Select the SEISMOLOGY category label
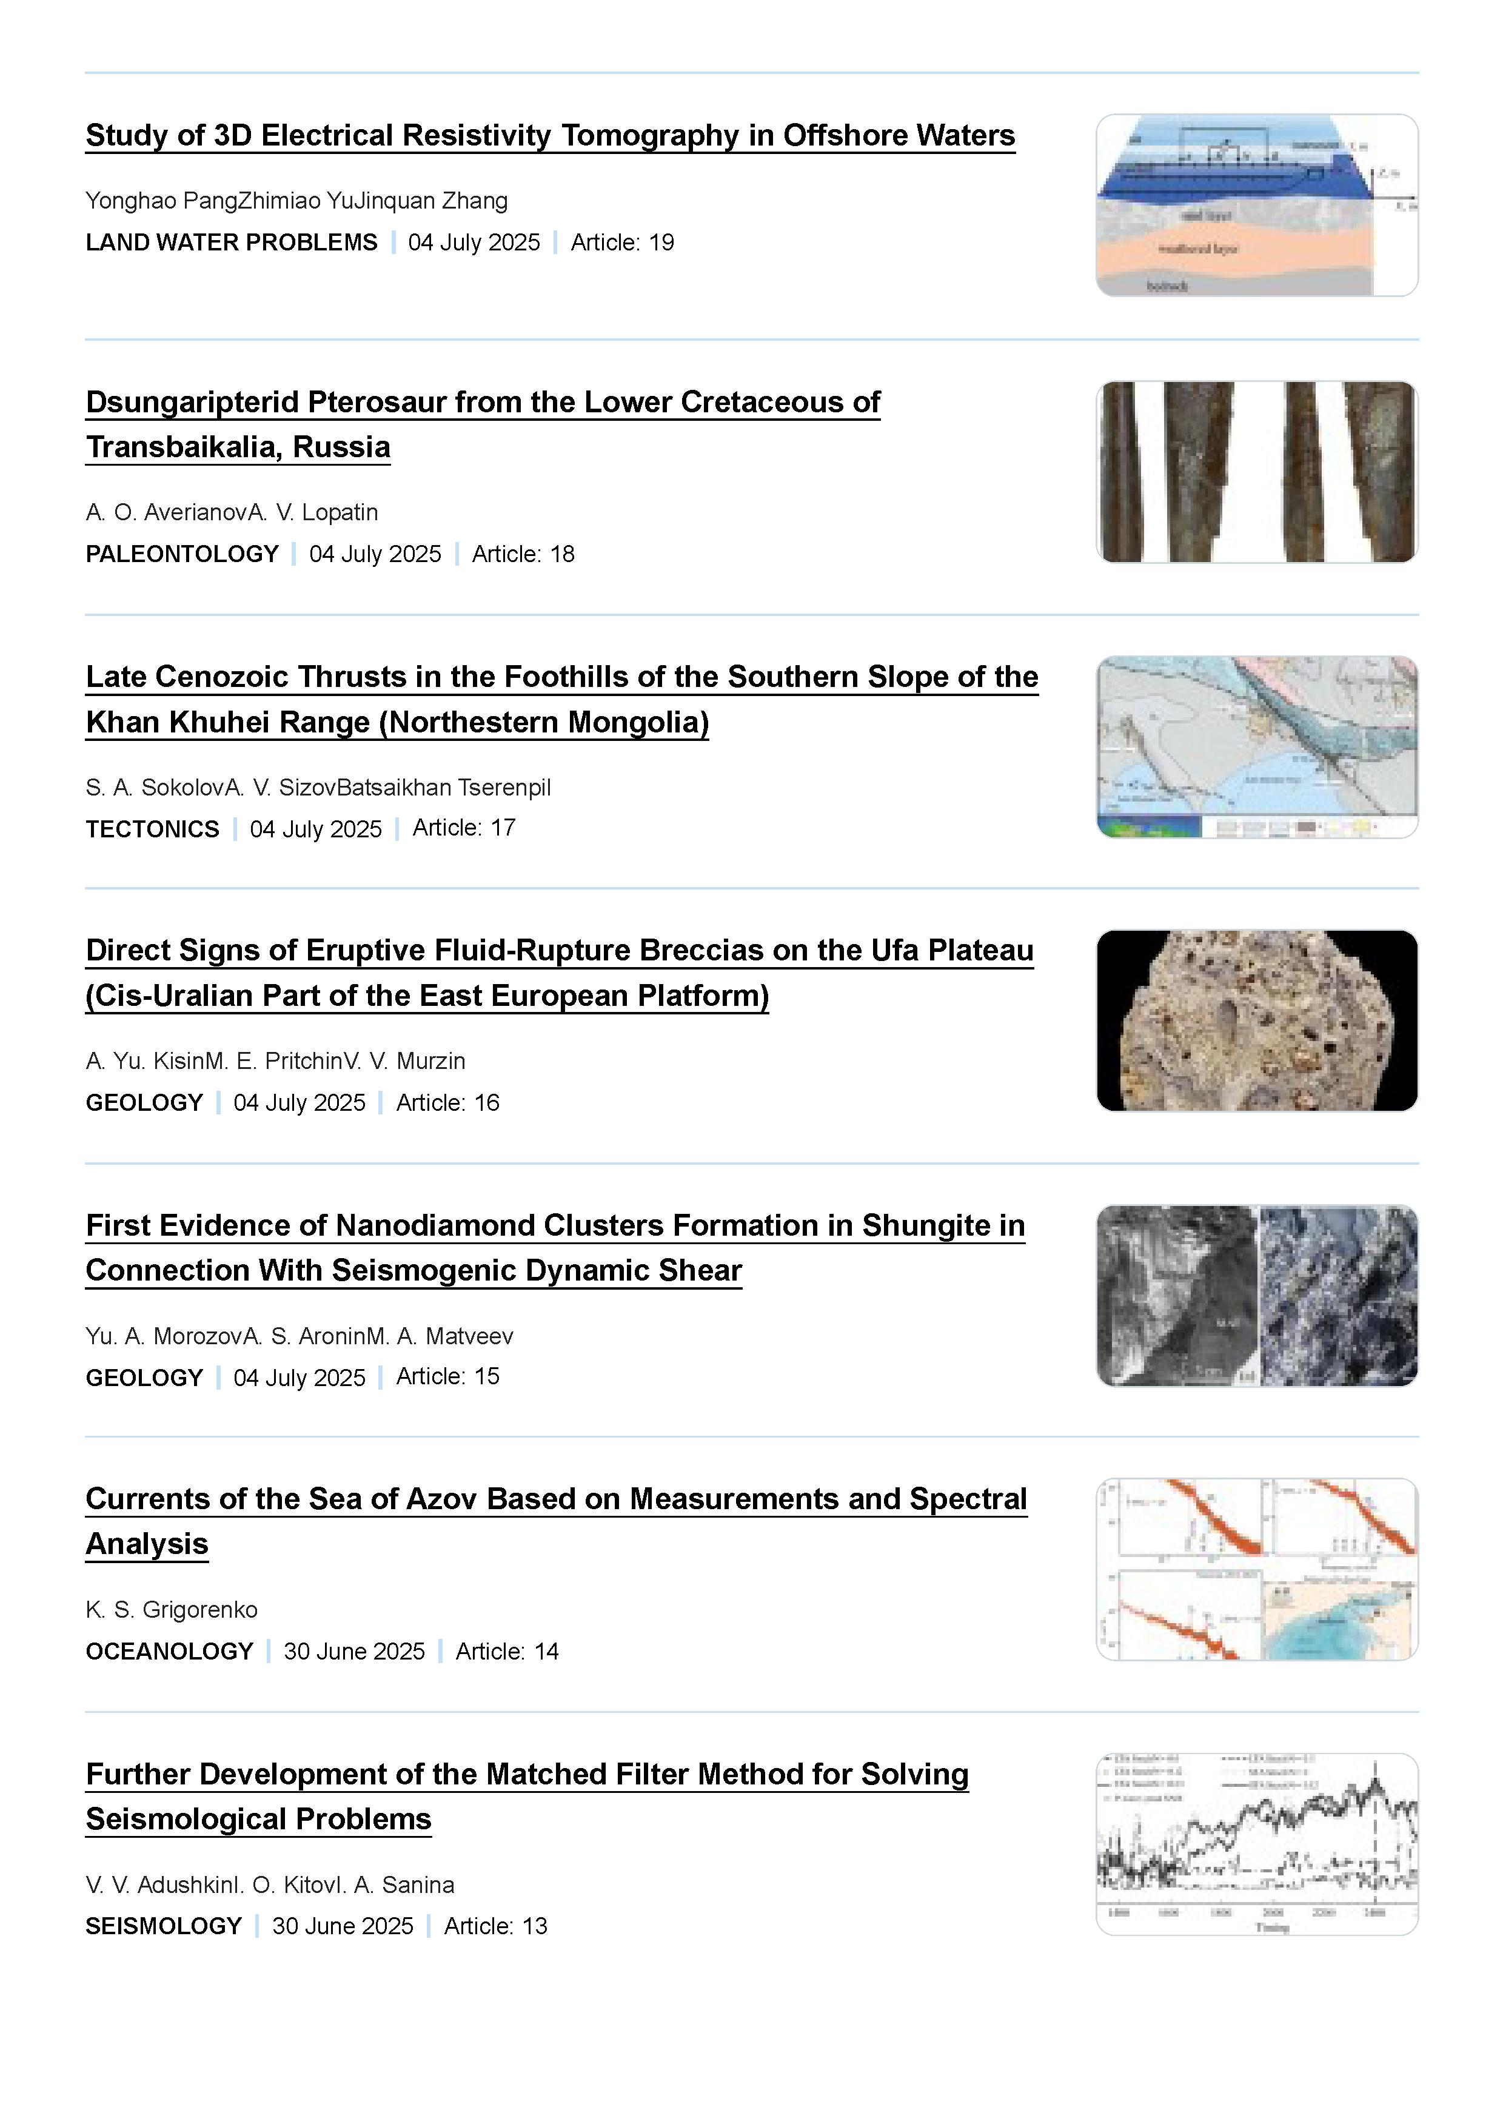Viewport: 1503px width, 2127px height. [x=164, y=1926]
